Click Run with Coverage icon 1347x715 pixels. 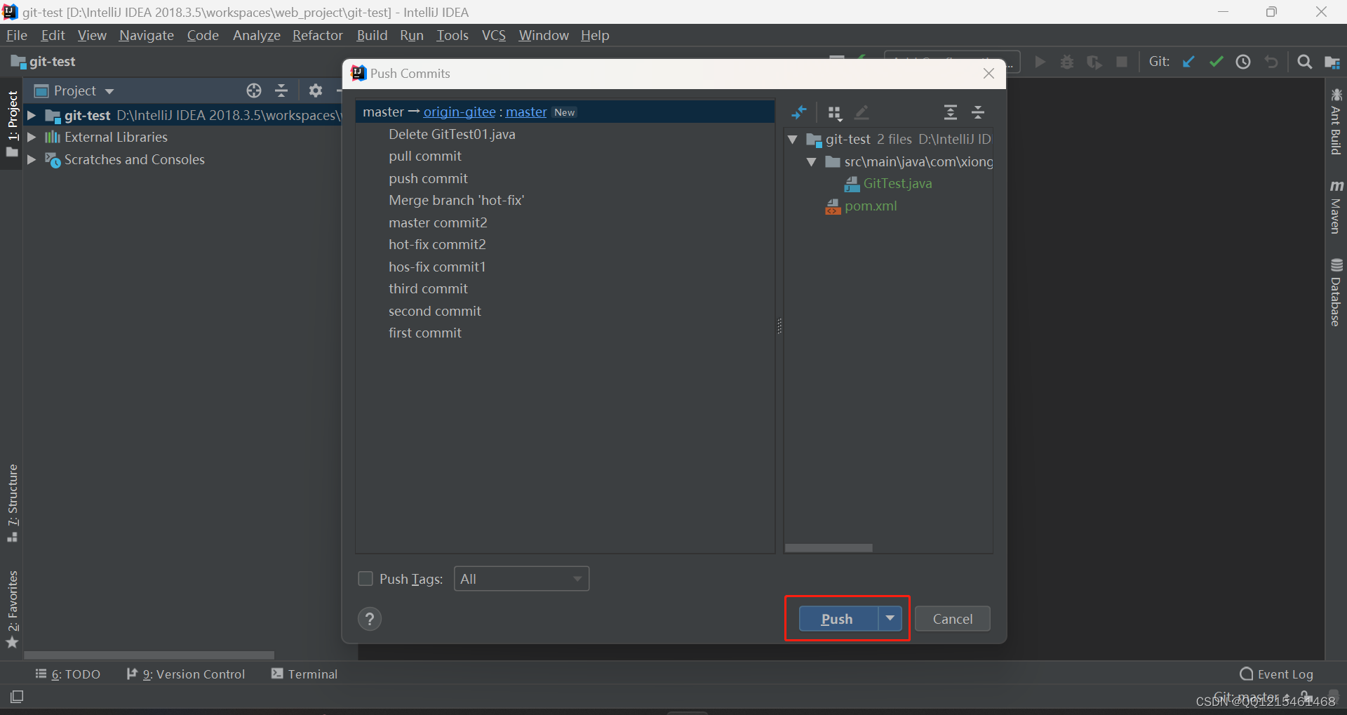(1094, 62)
